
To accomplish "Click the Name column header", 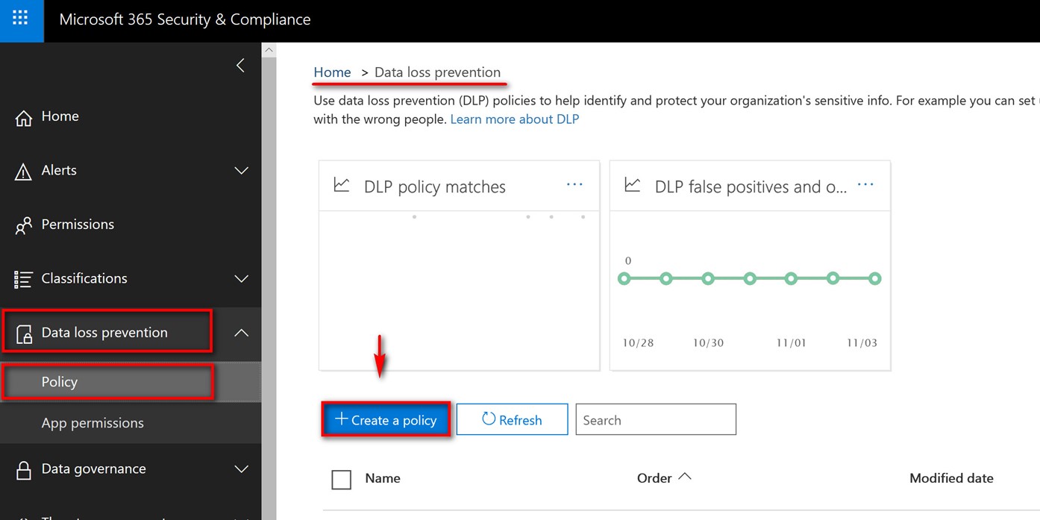I will (383, 479).
